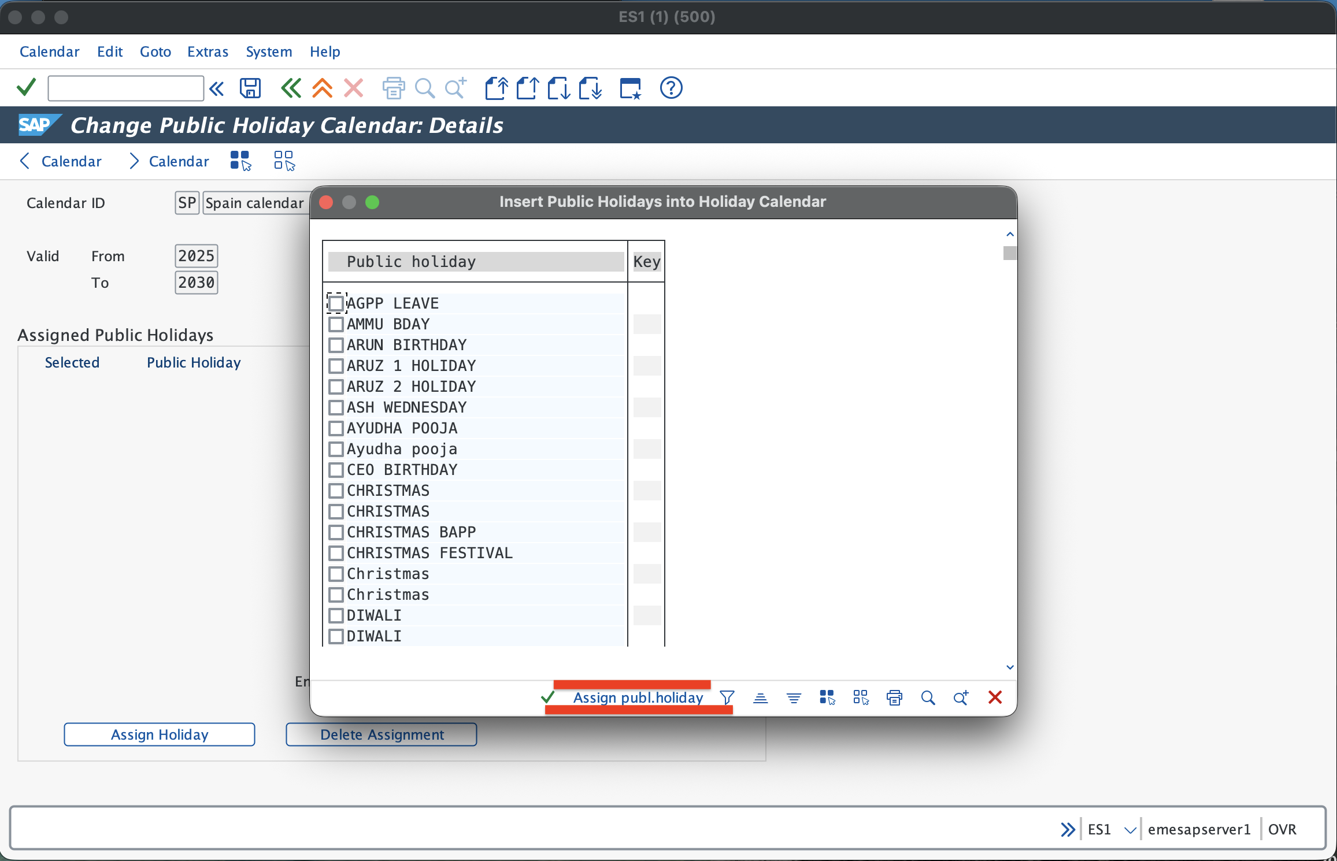Cancel dialog with the red X icon
The image size is (1337, 861).
point(995,697)
